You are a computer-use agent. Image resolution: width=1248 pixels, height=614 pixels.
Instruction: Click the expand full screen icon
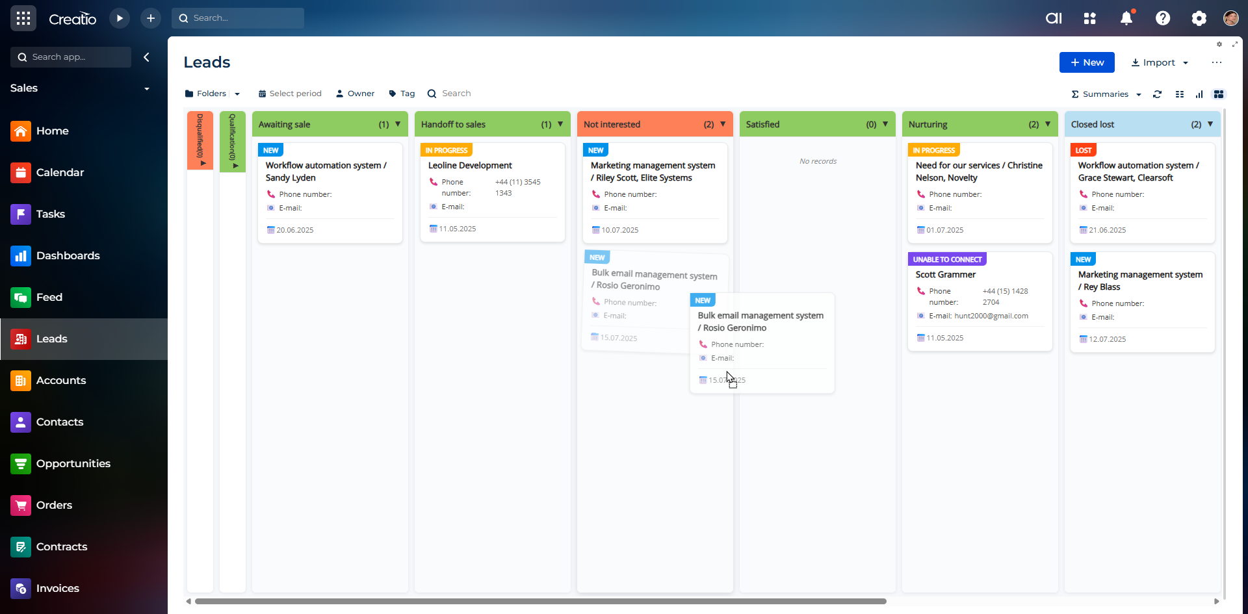pos(1235,44)
